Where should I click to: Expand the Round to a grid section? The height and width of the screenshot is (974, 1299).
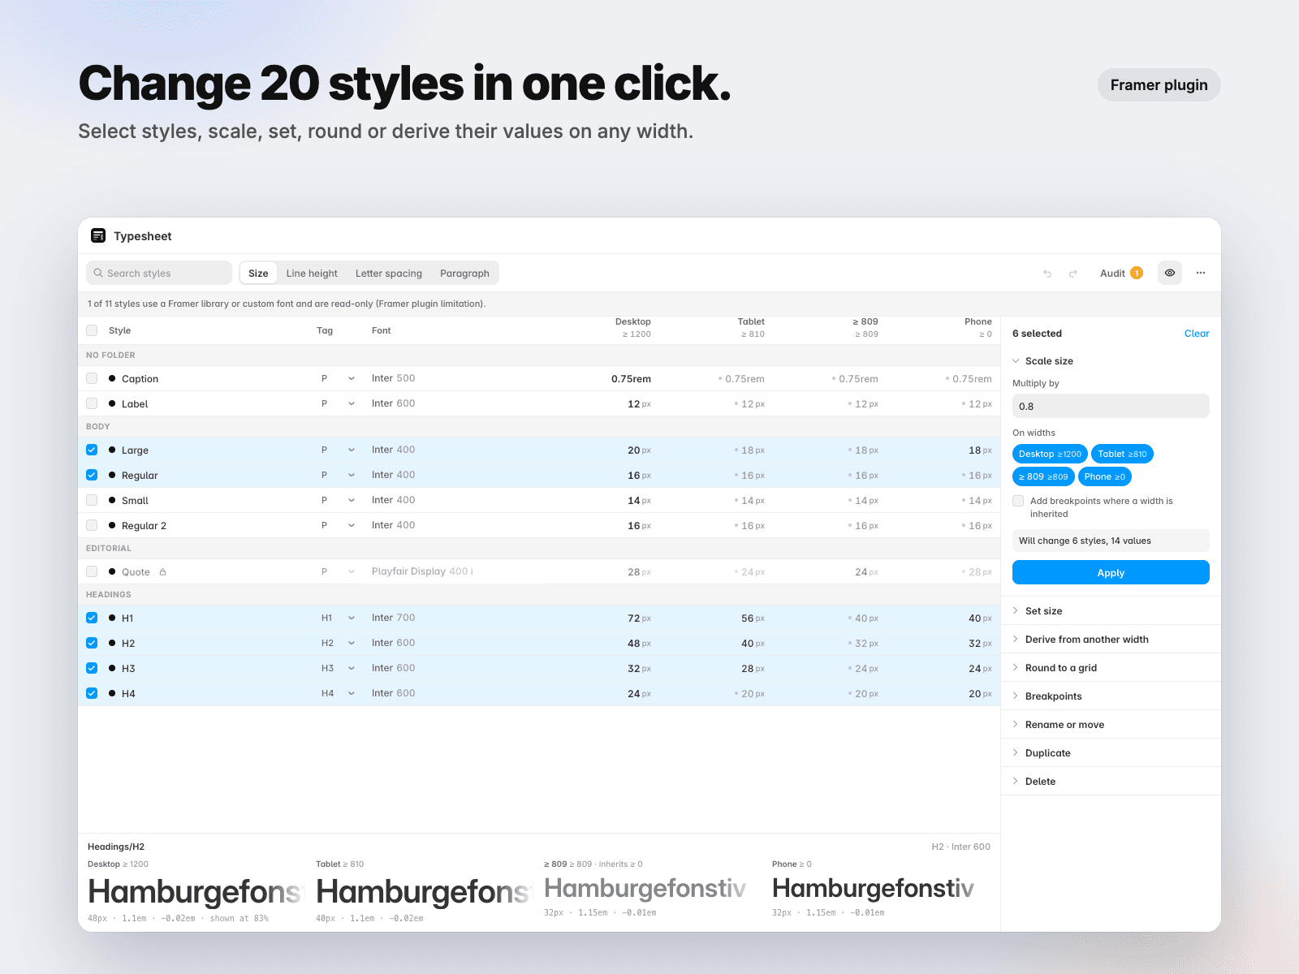(x=1111, y=667)
